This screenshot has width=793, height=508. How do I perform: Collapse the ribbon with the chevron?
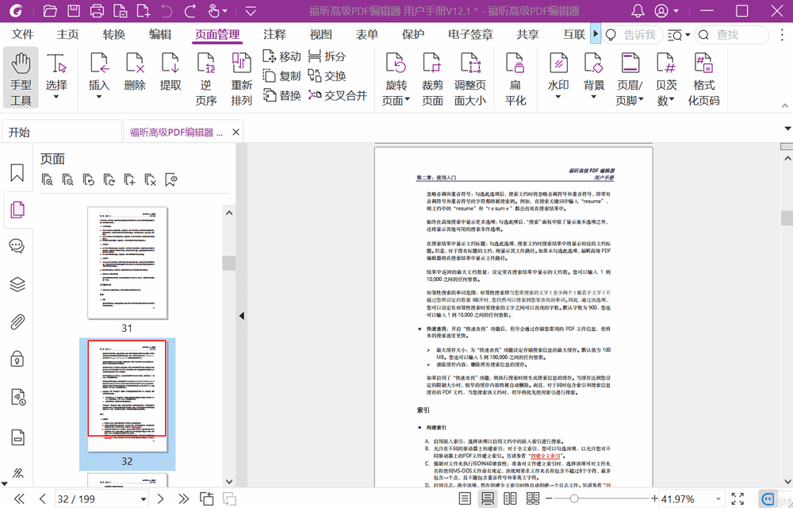click(x=785, y=106)
